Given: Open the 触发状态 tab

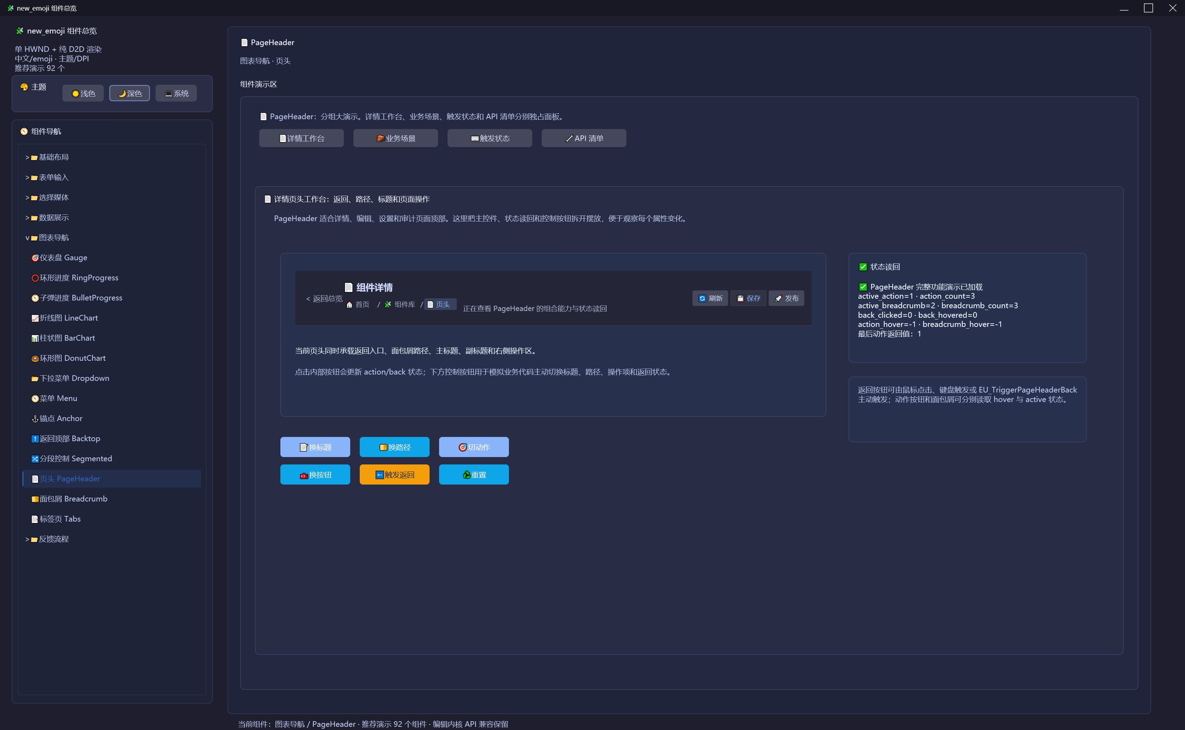Looking at the screenshot, I should coord(490,139).
